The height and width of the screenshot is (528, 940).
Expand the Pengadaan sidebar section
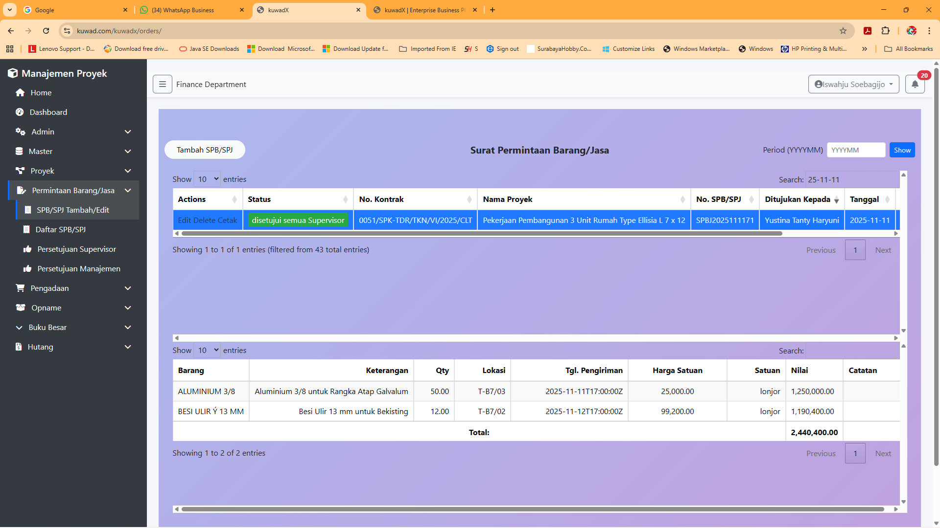pos(73,288)
